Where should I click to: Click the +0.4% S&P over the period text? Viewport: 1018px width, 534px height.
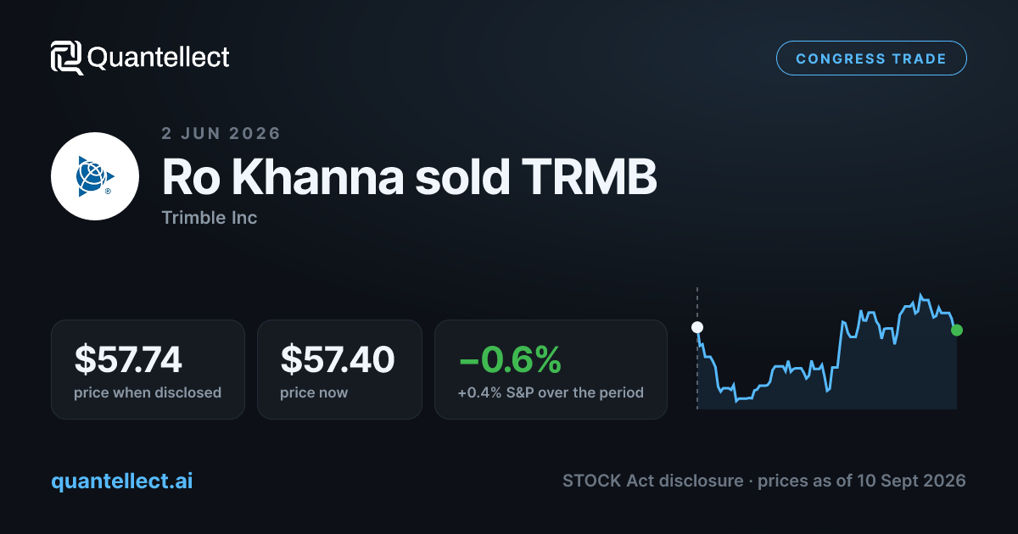[x=551, y=393]
